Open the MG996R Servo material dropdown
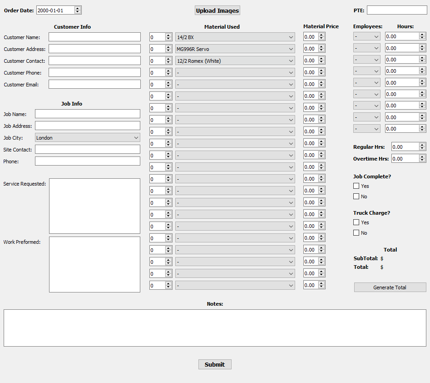Screen dimensions: 430x383 pos(235,49)
